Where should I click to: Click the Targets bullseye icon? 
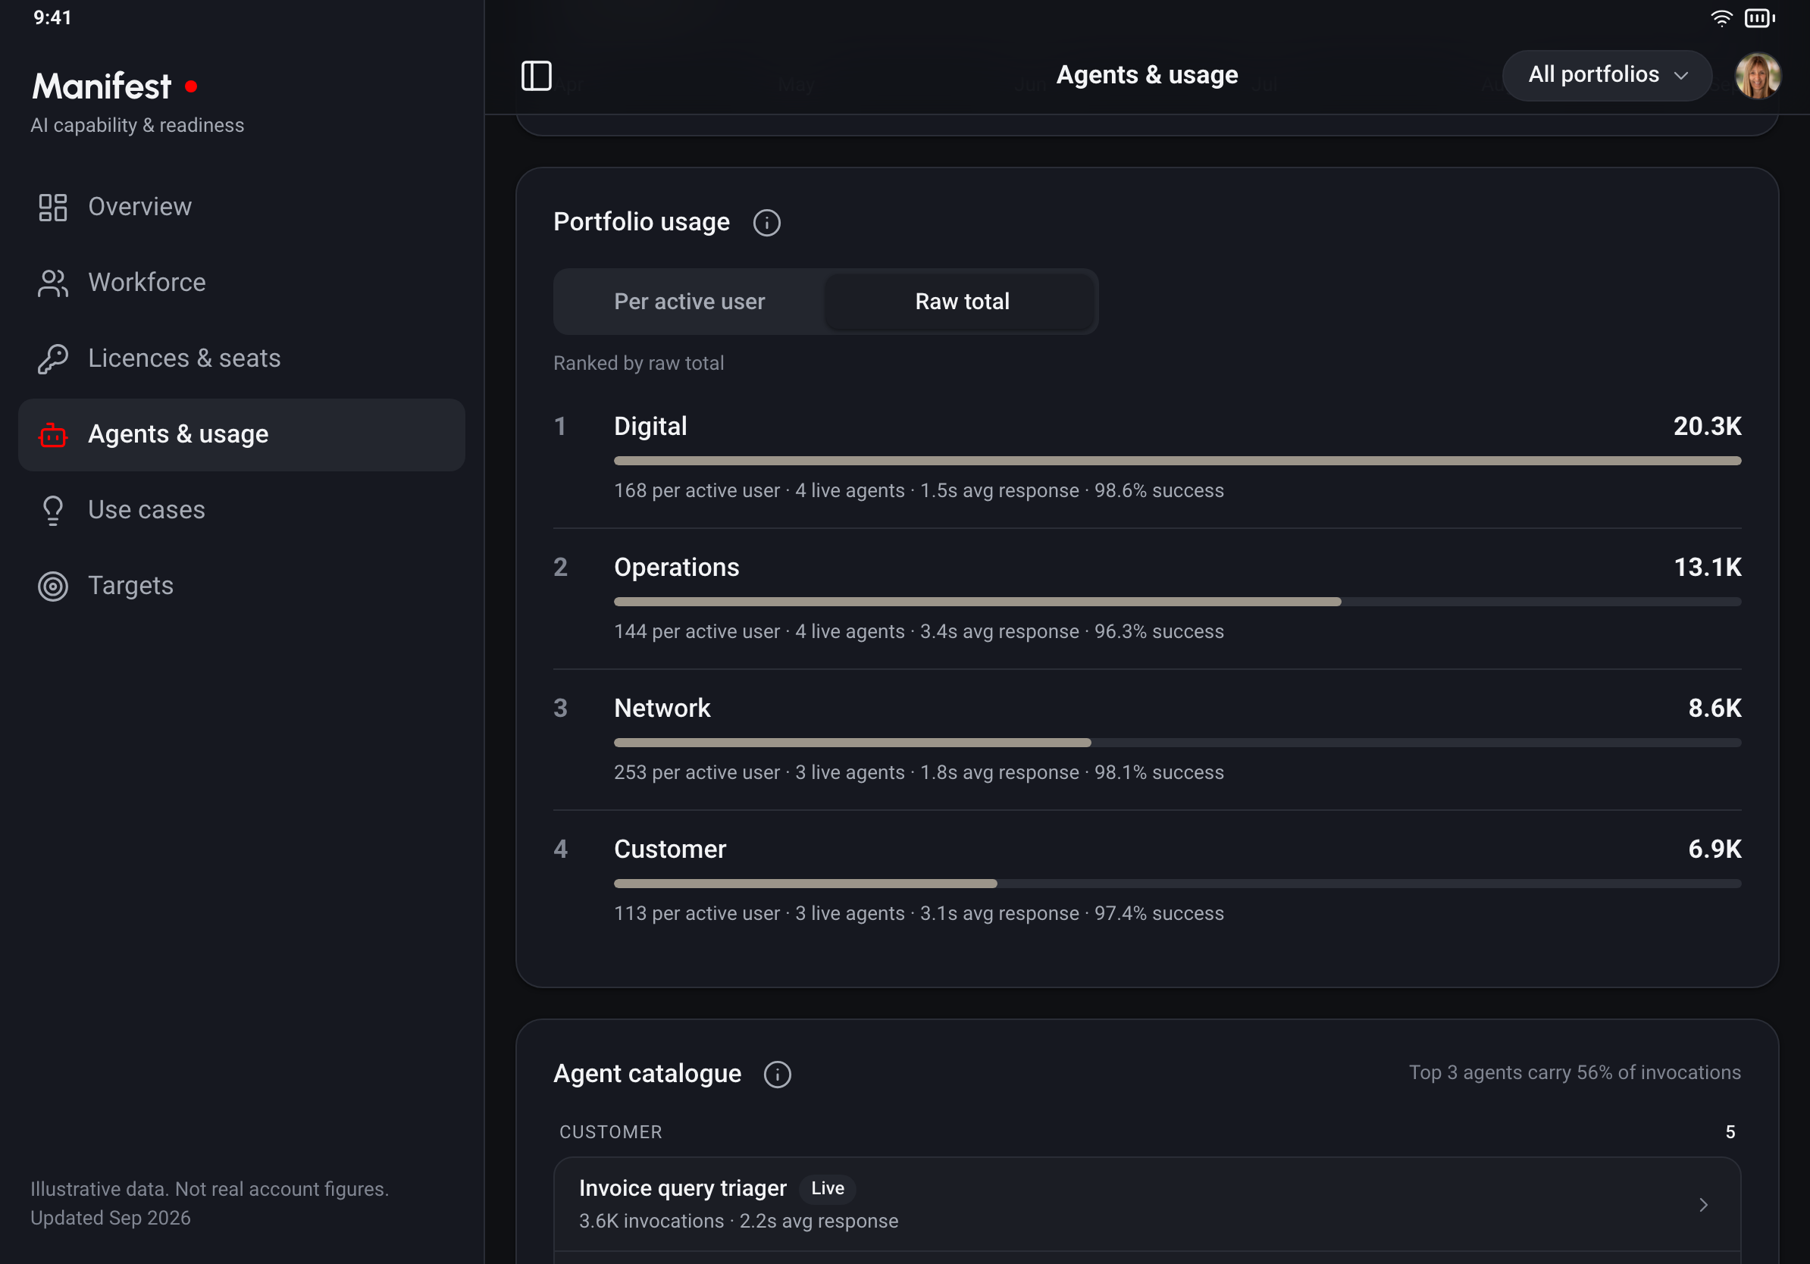tap(53, 586)
